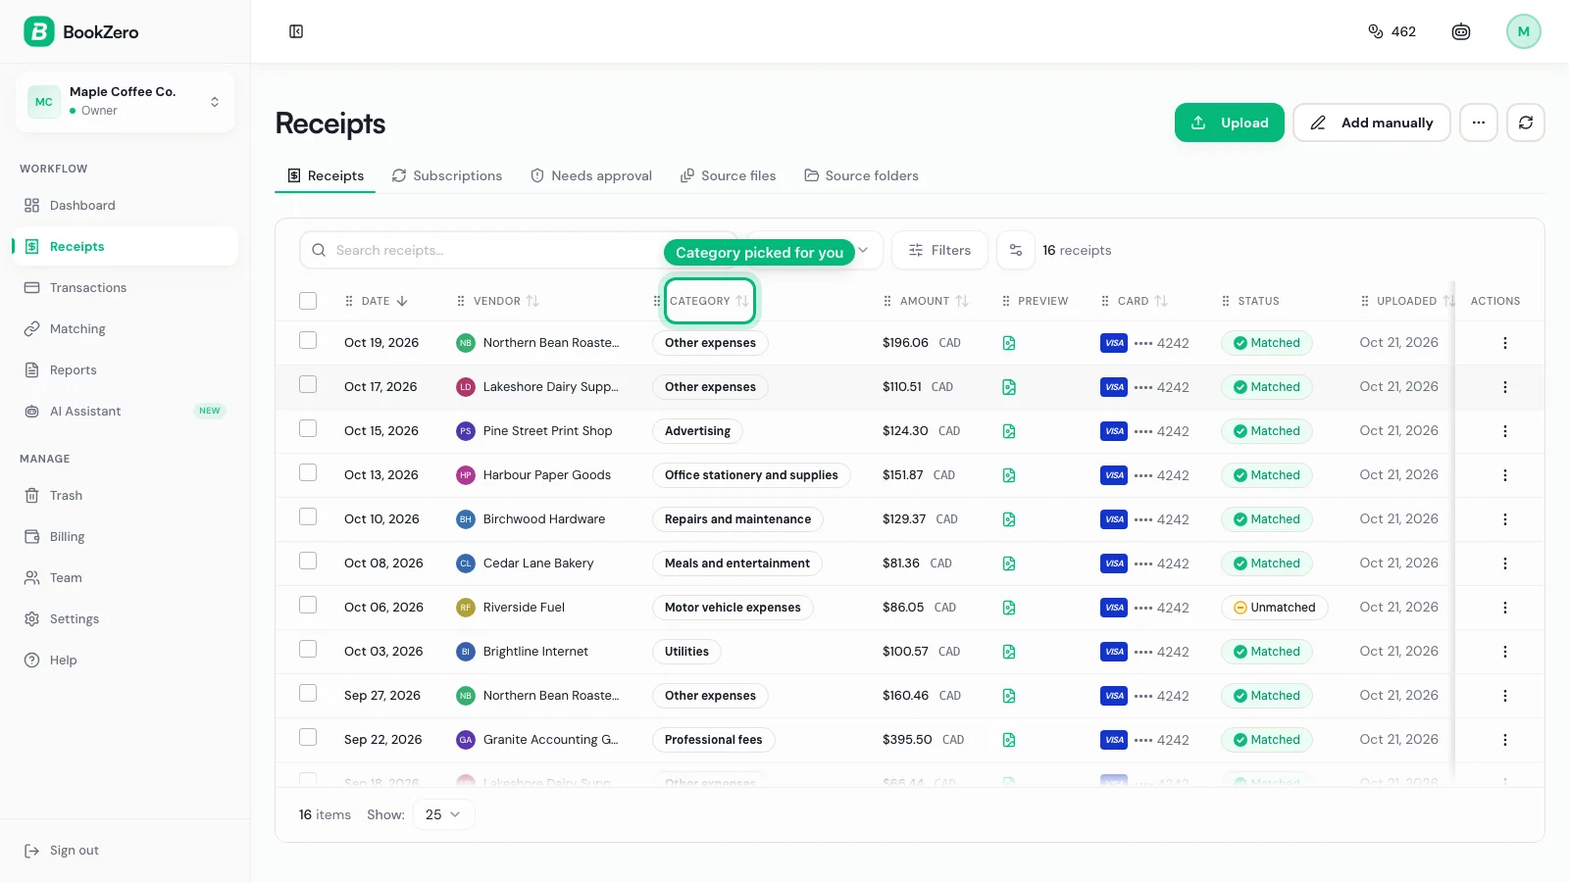
Task: Go to Transactions in the sidebar
Action: 125,287
